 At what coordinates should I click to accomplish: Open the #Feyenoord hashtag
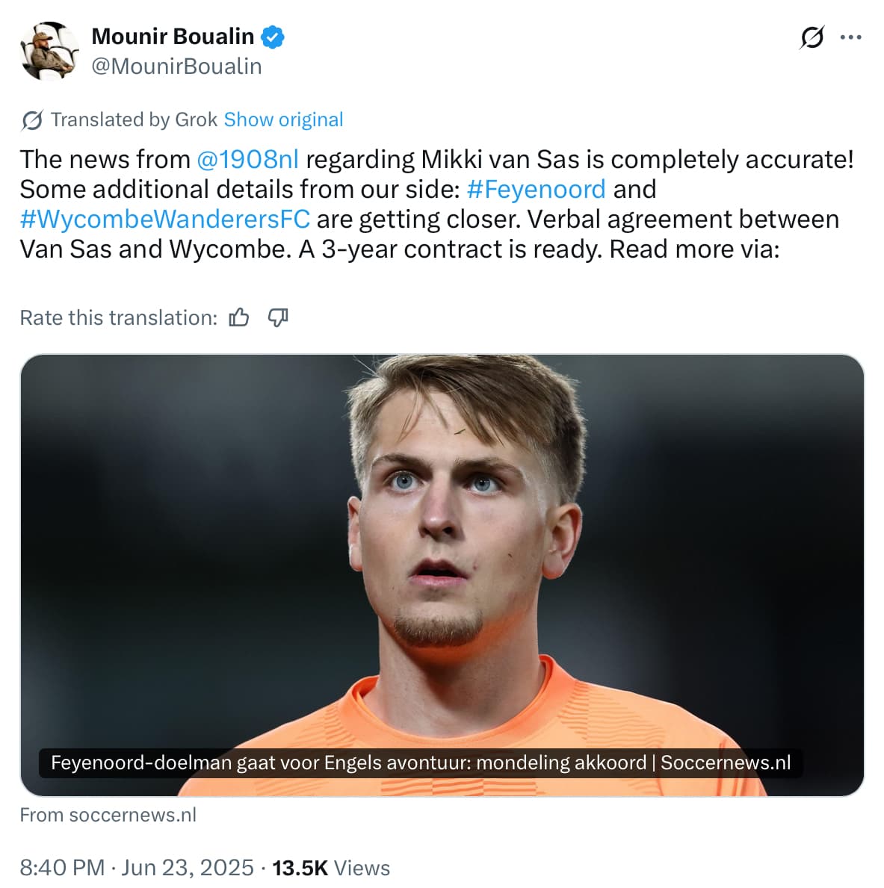point(536,190)
